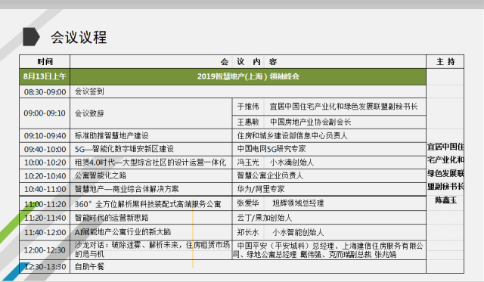Click the 11:40-12:00 time cell
484x282 pixels.
tap(45, 232)
